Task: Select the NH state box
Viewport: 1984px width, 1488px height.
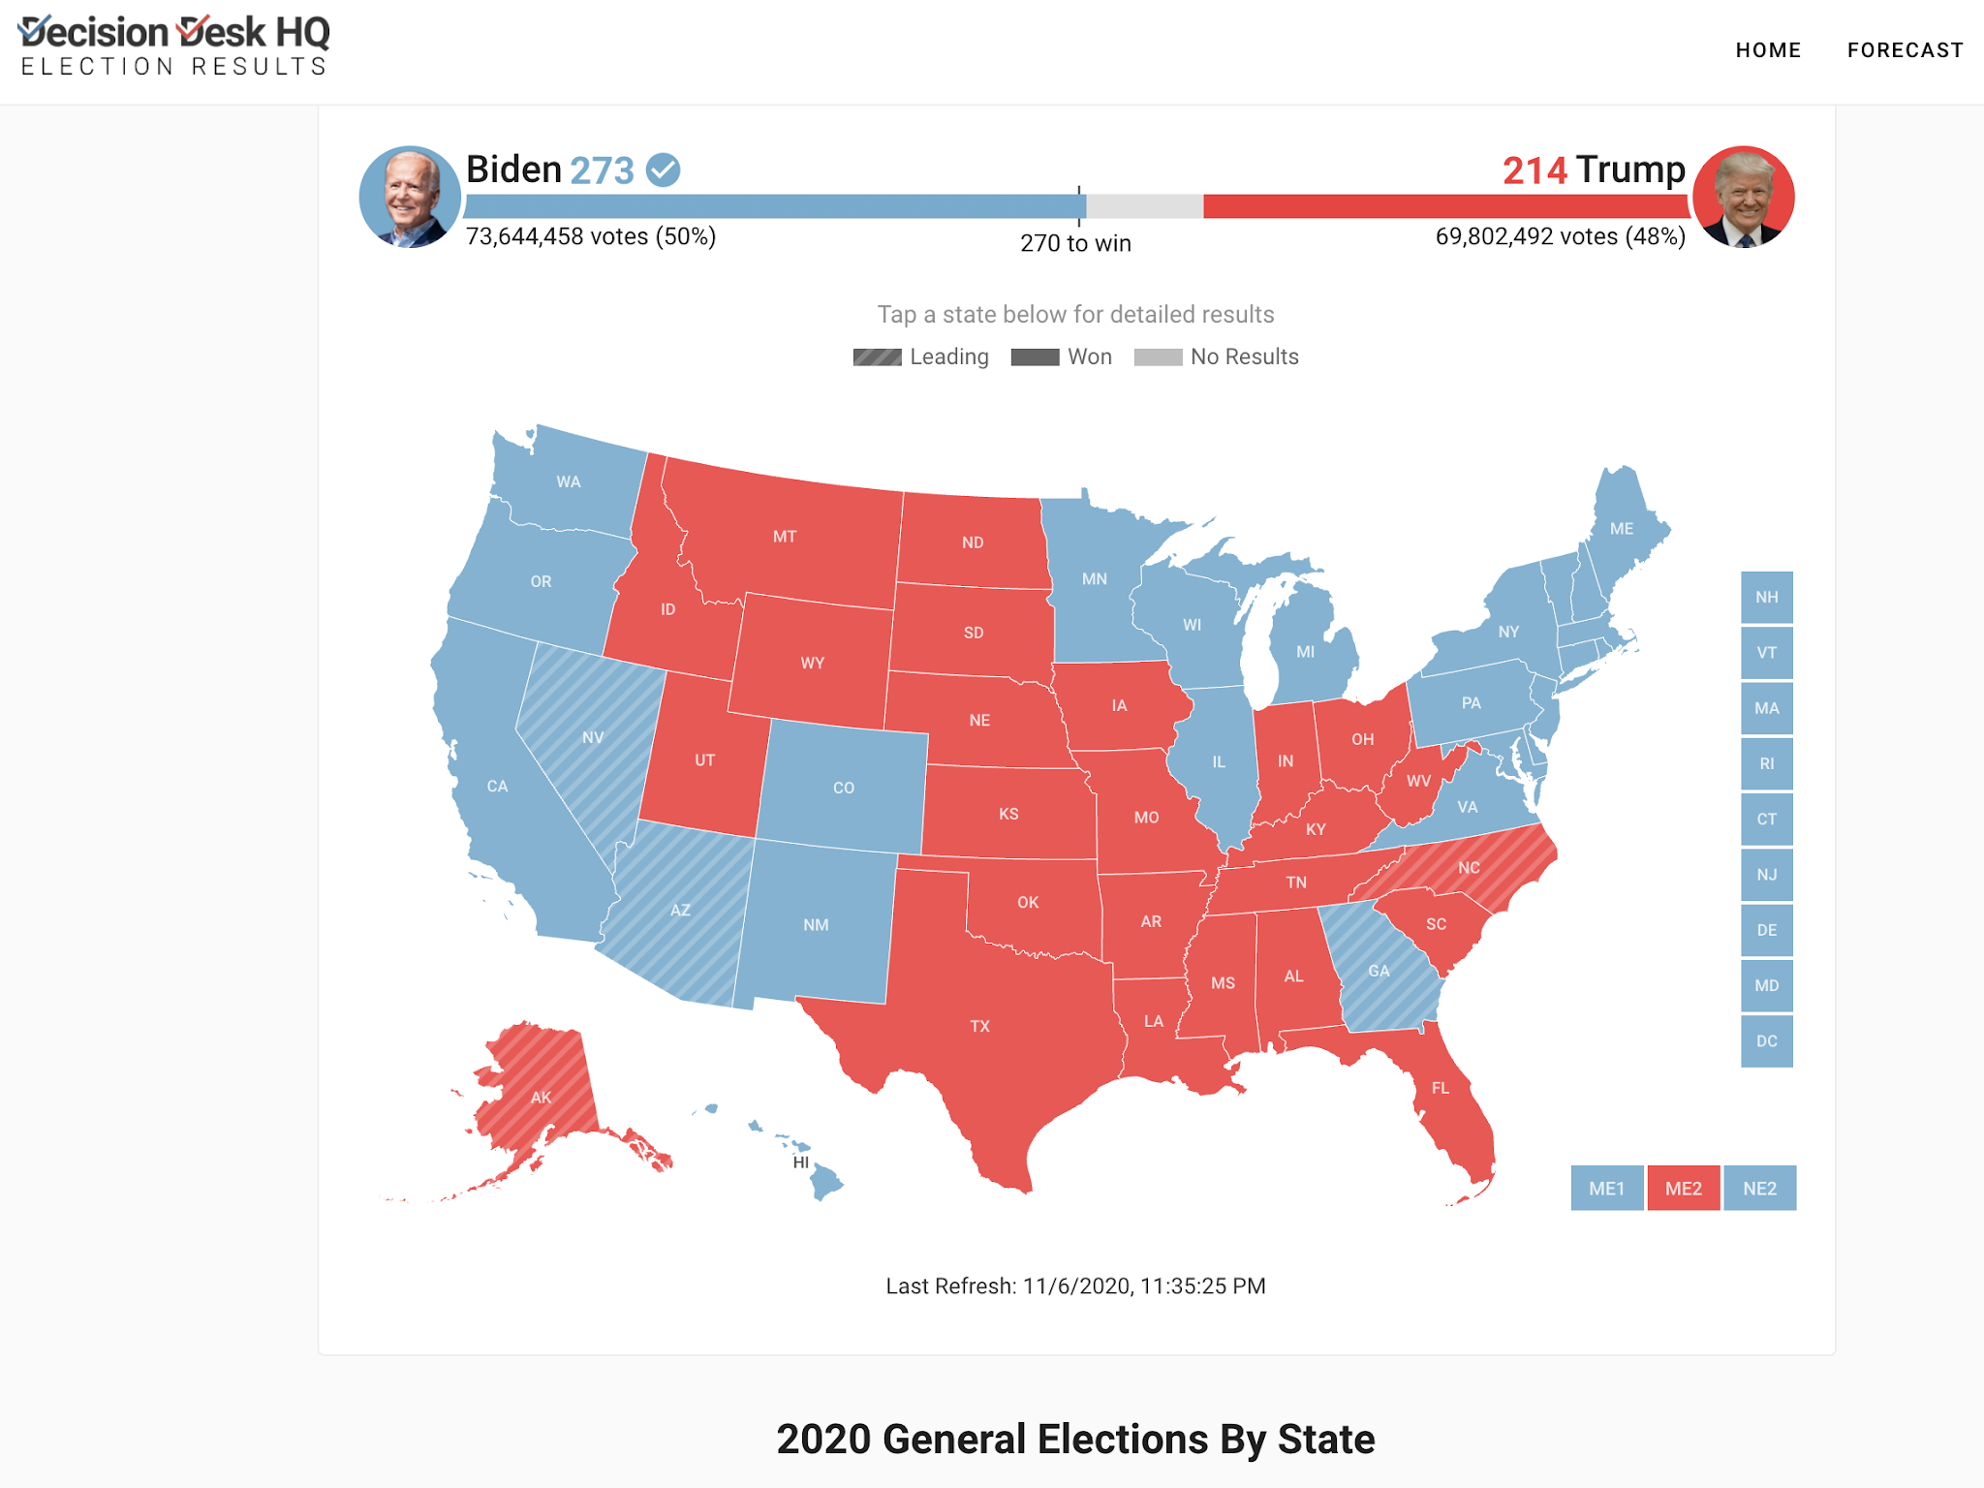Action: [x=1766, y=597]
